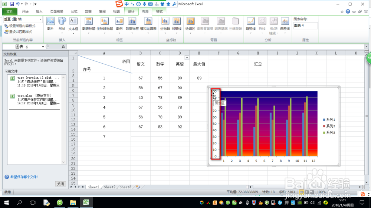Click the formula bar input area
371x208 pixels.
click(215, 47)
